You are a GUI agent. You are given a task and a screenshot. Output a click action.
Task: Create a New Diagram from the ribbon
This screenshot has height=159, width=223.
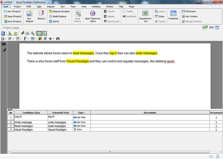[x=29, y=16]
